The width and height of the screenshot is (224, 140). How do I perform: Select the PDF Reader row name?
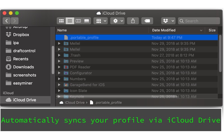click(80, 67)
